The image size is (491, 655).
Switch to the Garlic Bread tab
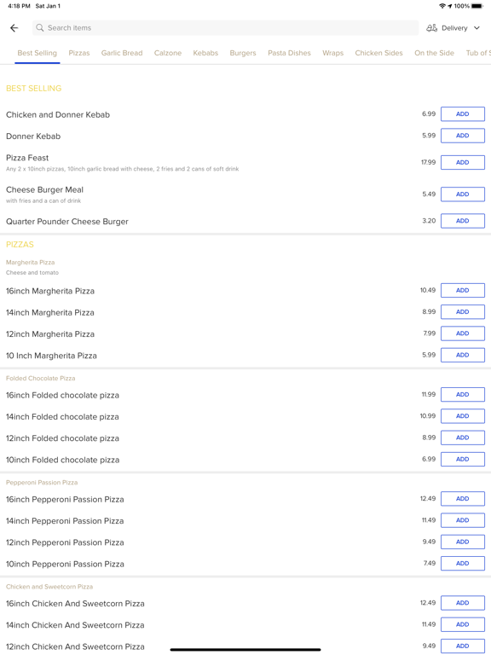click(122, 53)
